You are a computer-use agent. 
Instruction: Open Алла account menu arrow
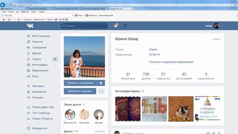(x=222, y=26)
